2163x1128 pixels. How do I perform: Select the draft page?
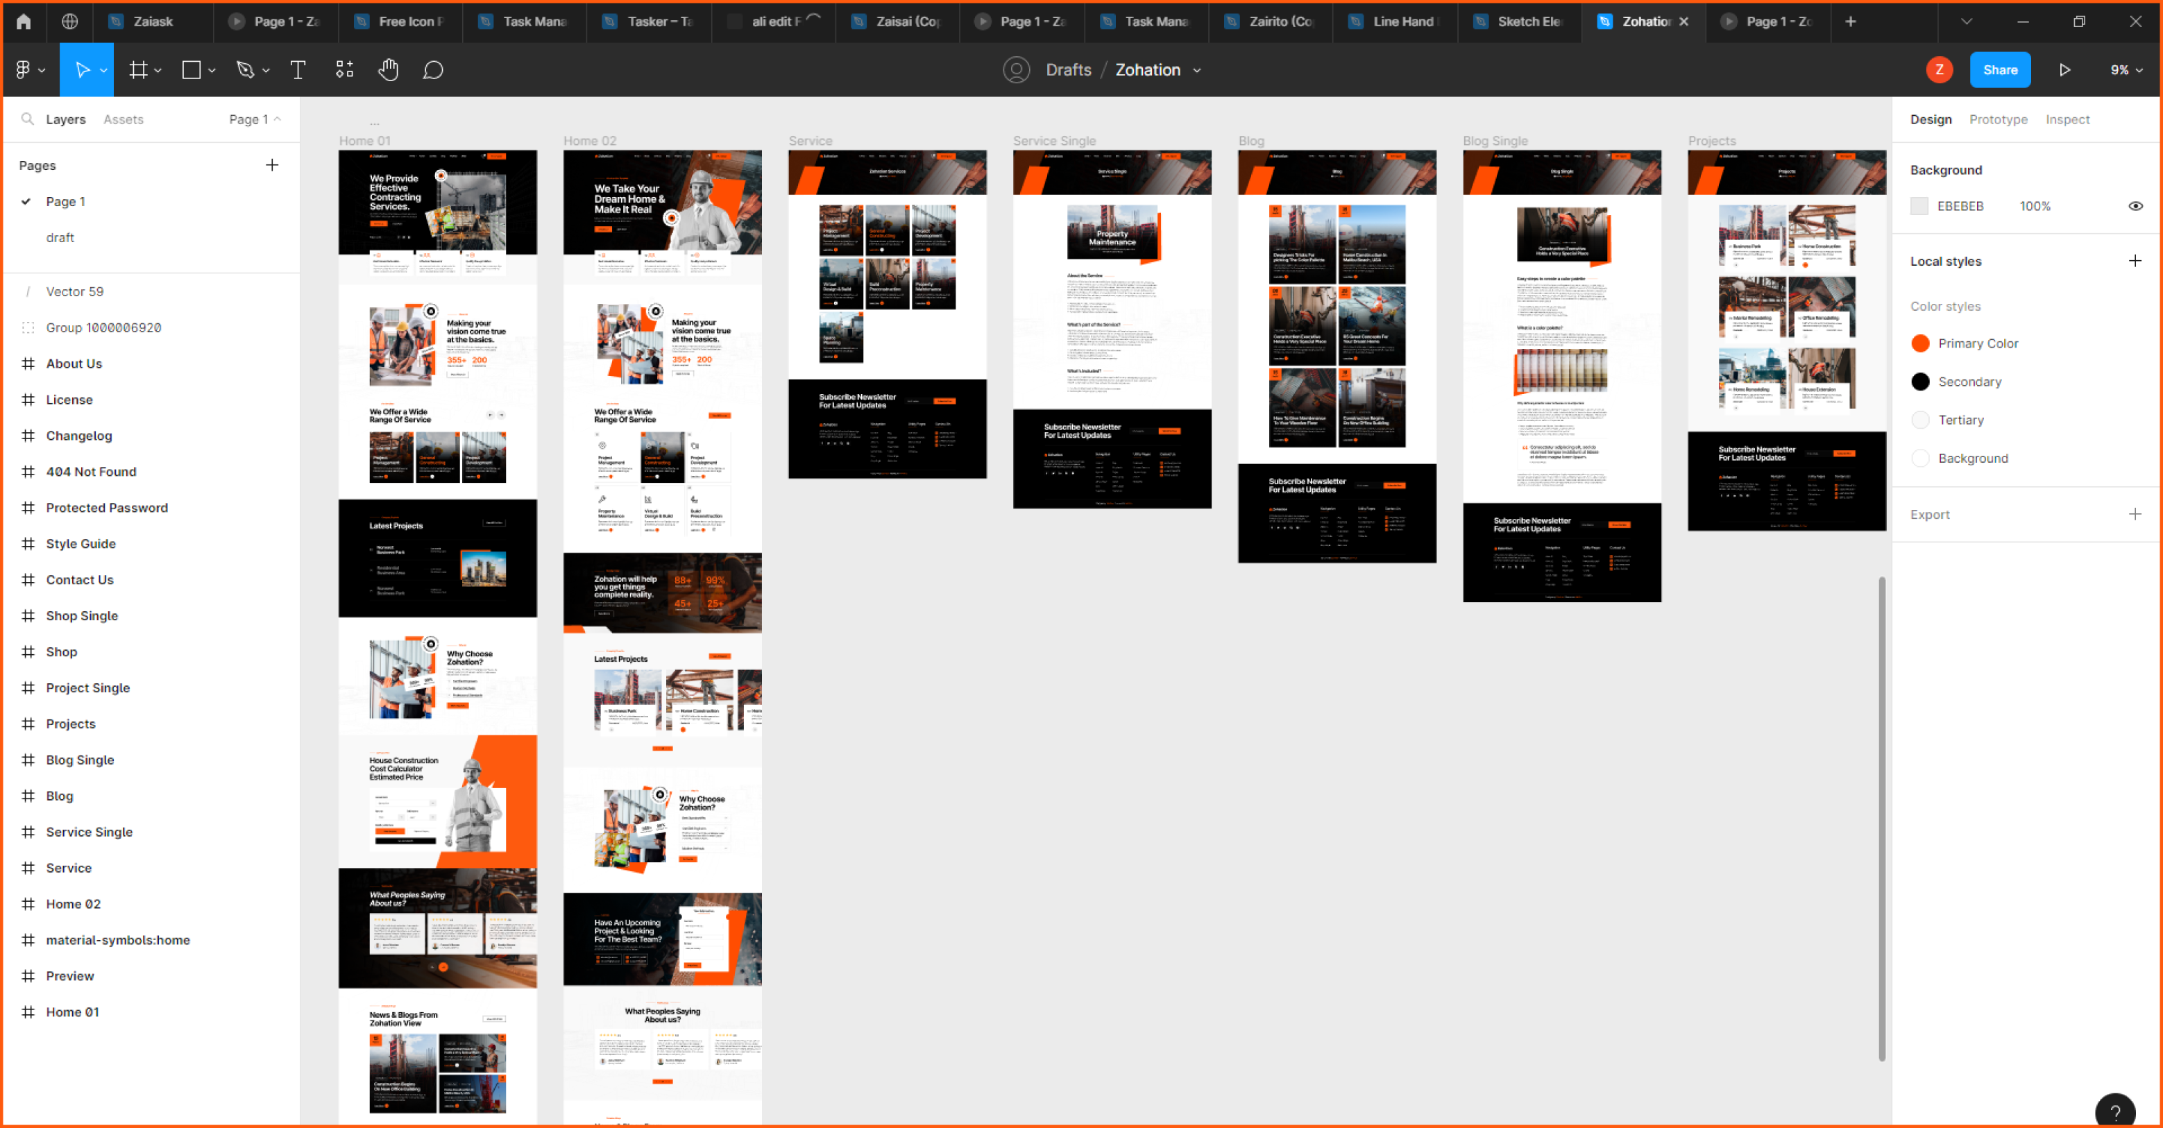(60, 237)
